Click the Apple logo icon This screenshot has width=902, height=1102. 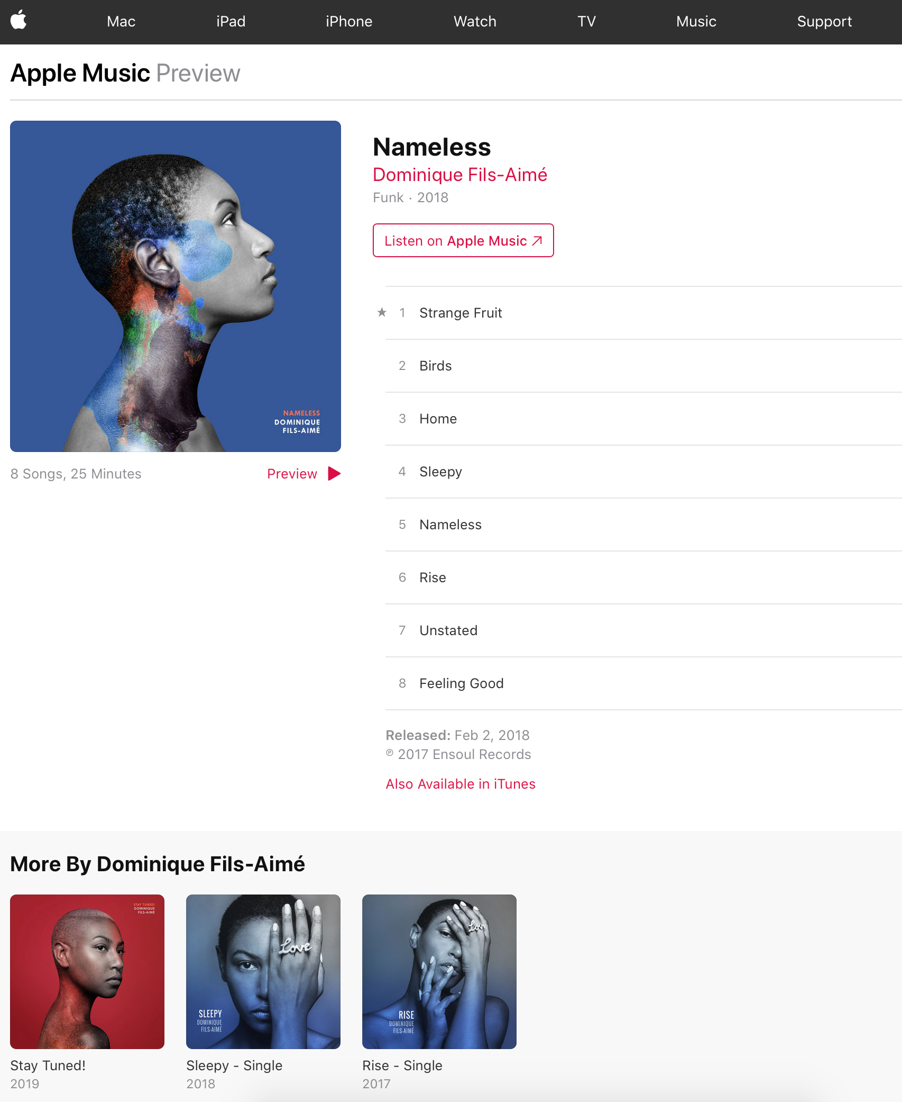point(19,20)
